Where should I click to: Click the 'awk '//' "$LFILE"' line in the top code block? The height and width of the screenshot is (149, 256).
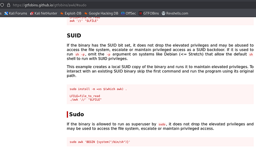click(x=84, y=21)
